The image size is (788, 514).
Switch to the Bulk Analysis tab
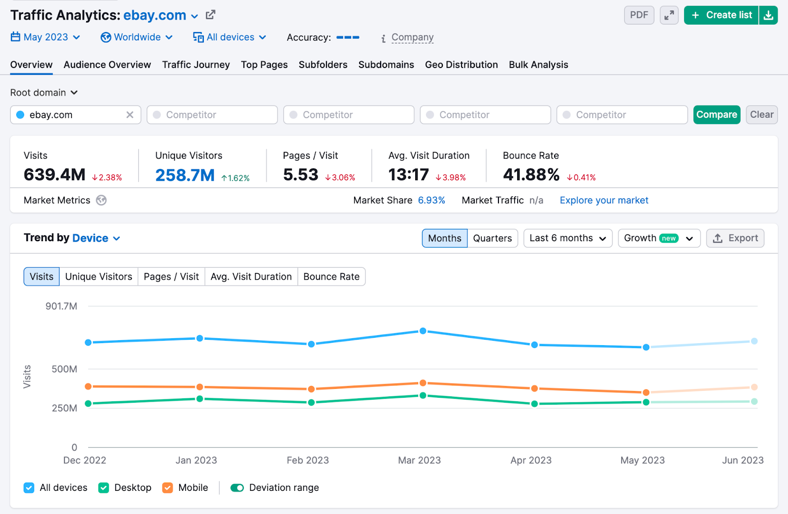point(538,64)
